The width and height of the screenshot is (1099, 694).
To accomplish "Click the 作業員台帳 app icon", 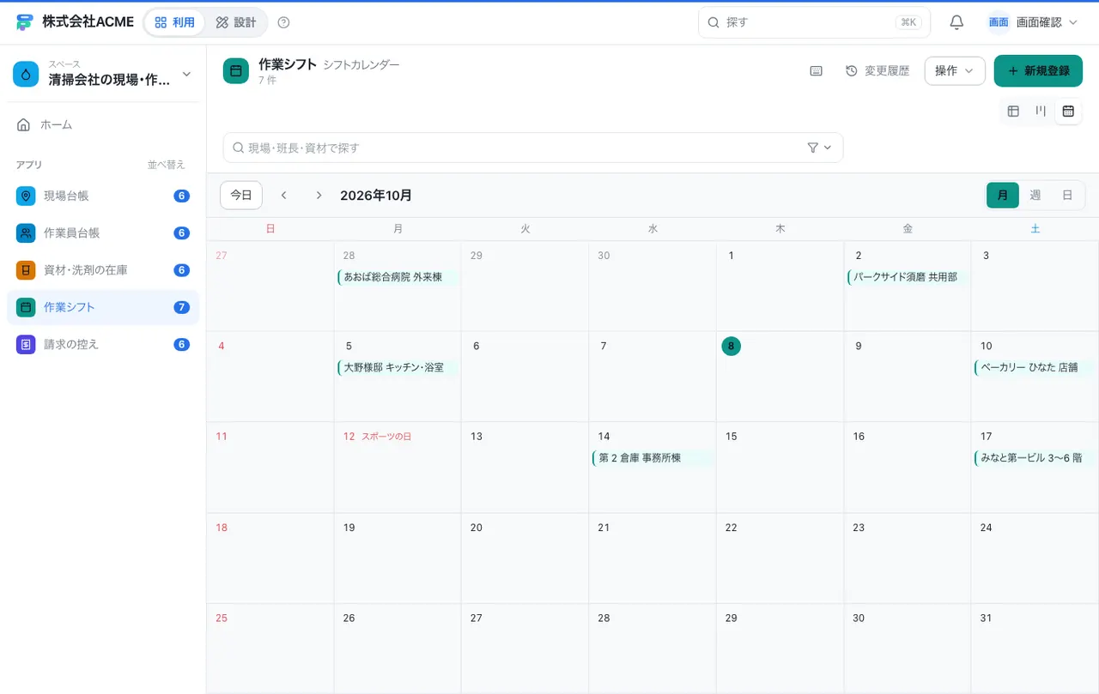I will (26, 232).
